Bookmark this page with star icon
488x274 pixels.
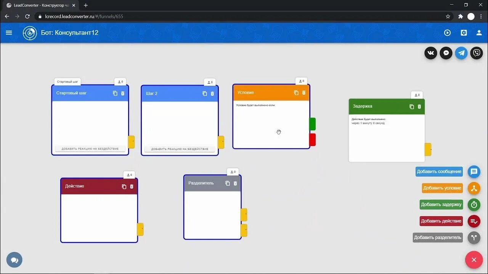[x=448, y=16]
